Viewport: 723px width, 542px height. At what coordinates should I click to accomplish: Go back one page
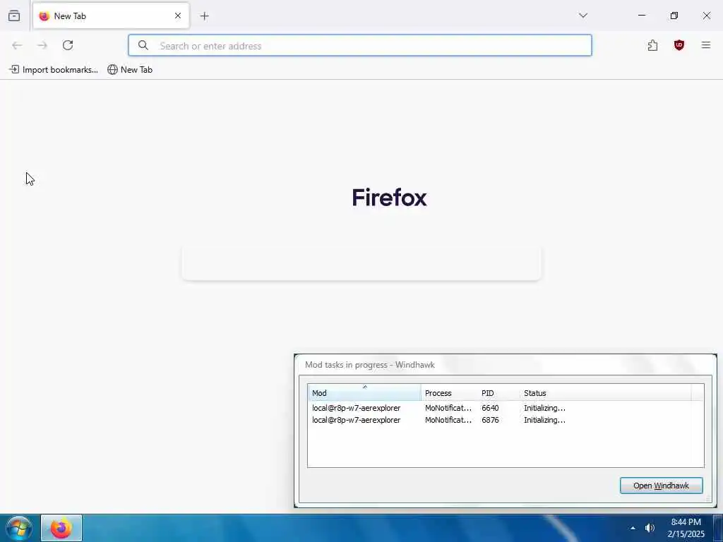pos(17,45)
